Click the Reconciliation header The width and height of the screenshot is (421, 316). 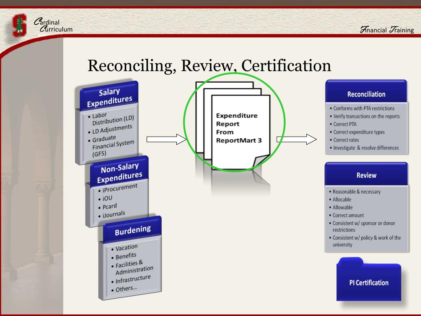point(366,91)
